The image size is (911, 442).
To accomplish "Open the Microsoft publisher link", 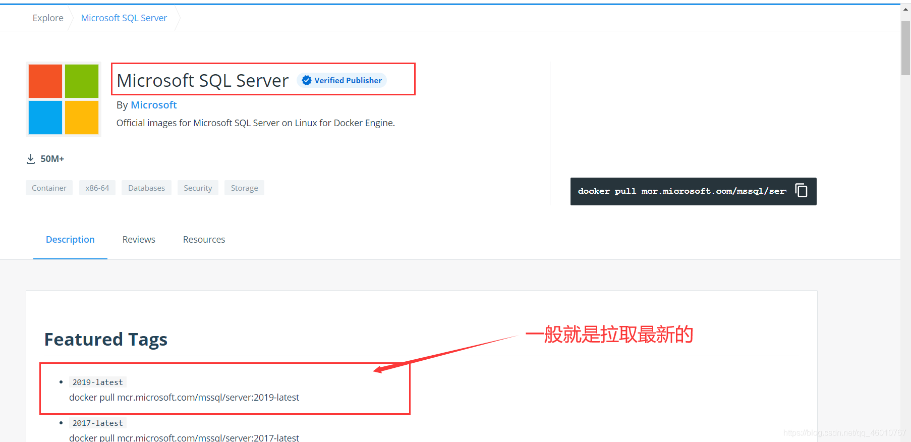I will click(154, 105).
